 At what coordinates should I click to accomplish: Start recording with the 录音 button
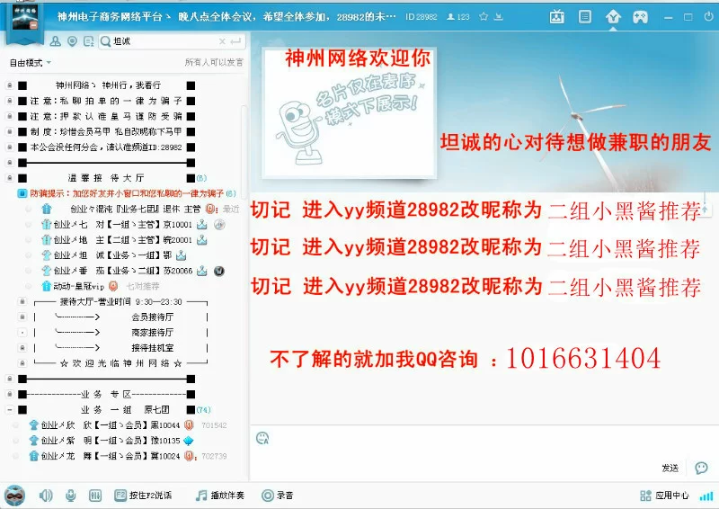click(x=277, y=496)
